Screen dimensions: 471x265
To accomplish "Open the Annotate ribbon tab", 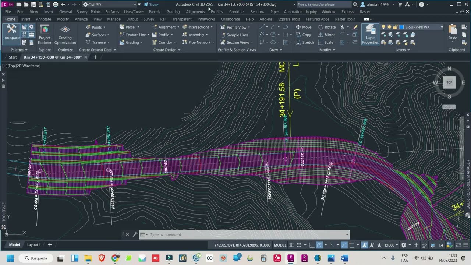I will tap(43, 19).
